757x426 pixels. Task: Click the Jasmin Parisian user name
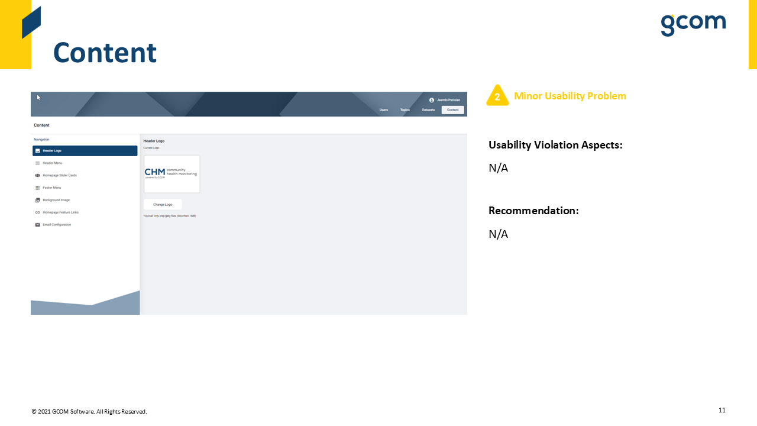click(448, 100)
